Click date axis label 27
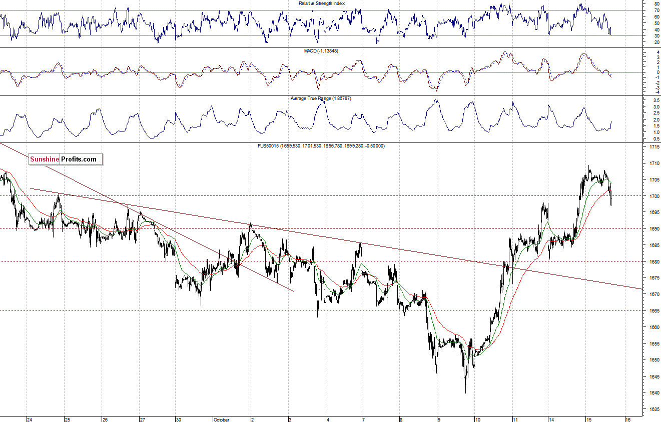 (142, 419)
